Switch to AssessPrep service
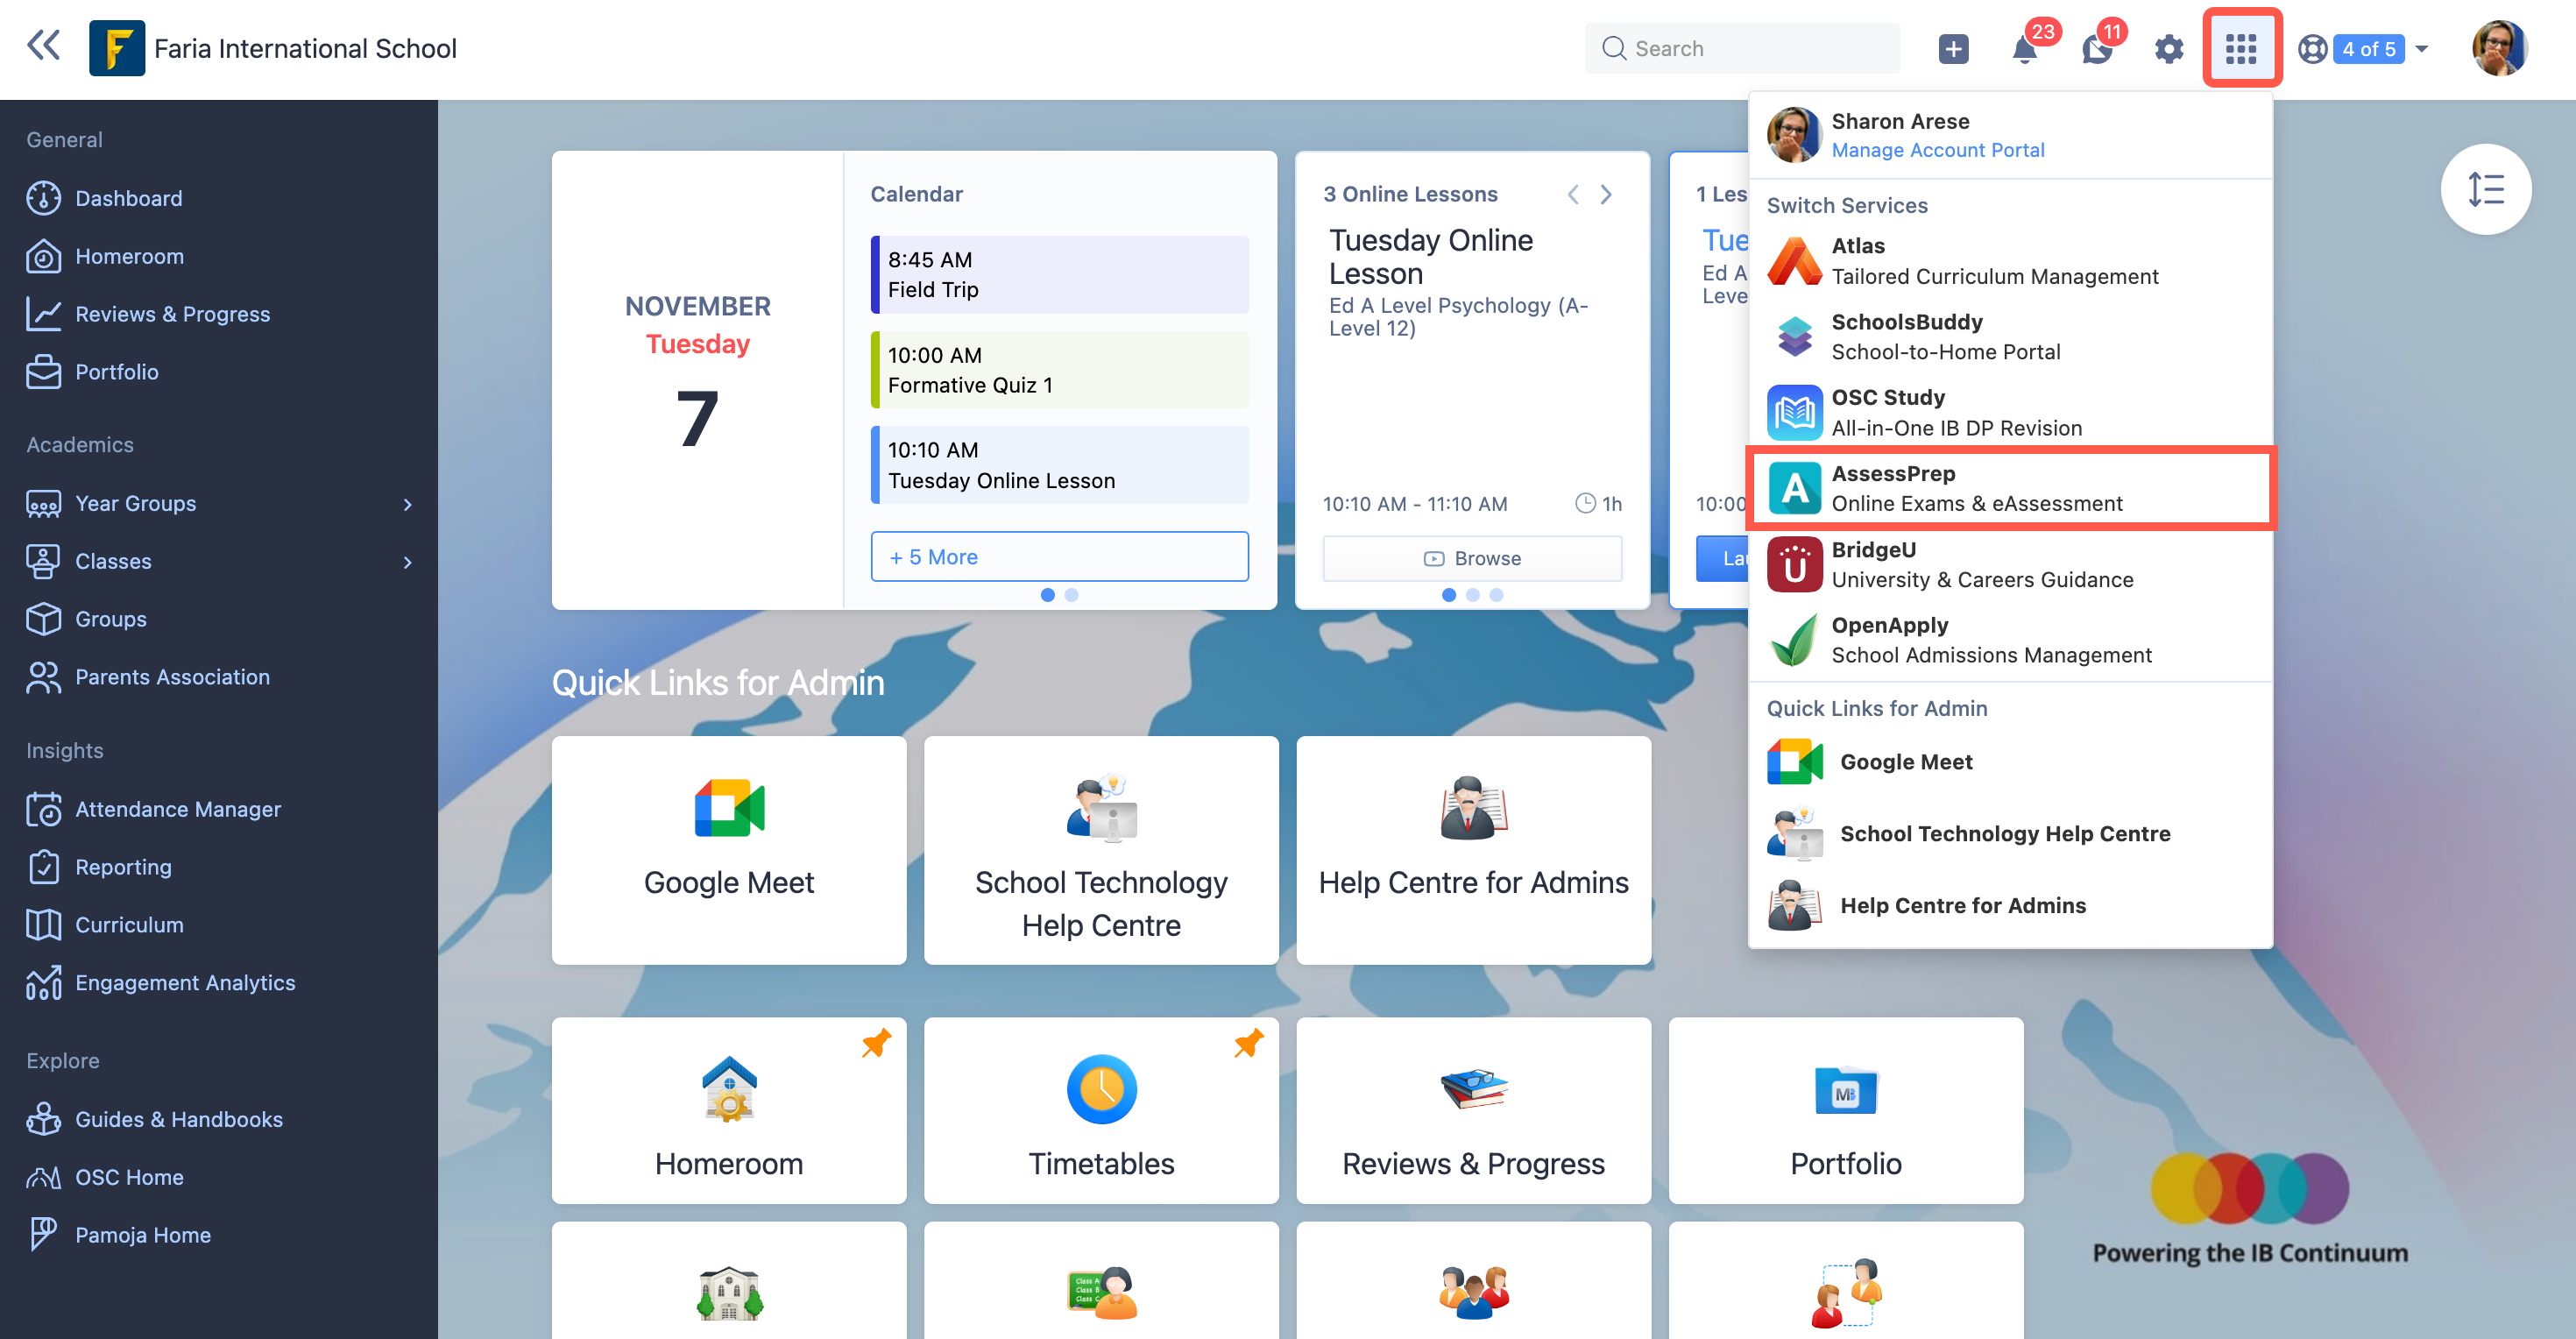The image size is (2576, 1339). (2010, 489)
